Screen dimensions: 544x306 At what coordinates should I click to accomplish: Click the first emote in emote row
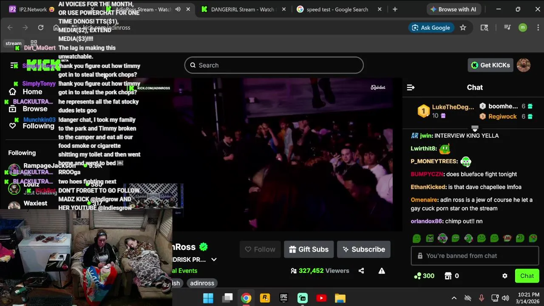pyautogui.click(x=416, y=238)
